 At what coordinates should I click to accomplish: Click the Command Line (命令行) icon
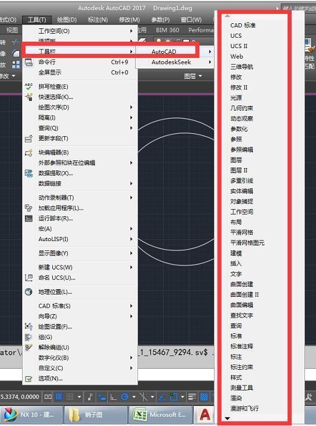(x=29, y=63)
